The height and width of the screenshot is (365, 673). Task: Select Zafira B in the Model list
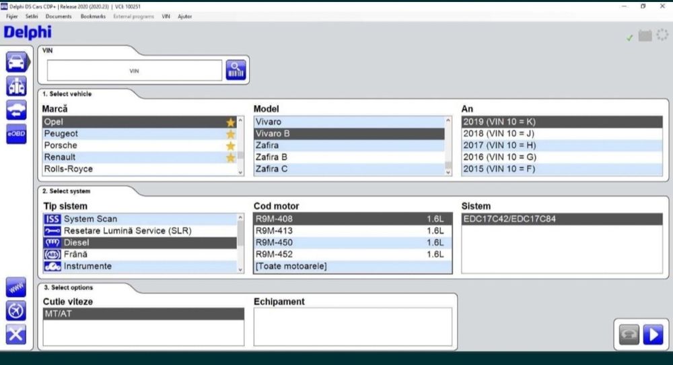point(349,157)
